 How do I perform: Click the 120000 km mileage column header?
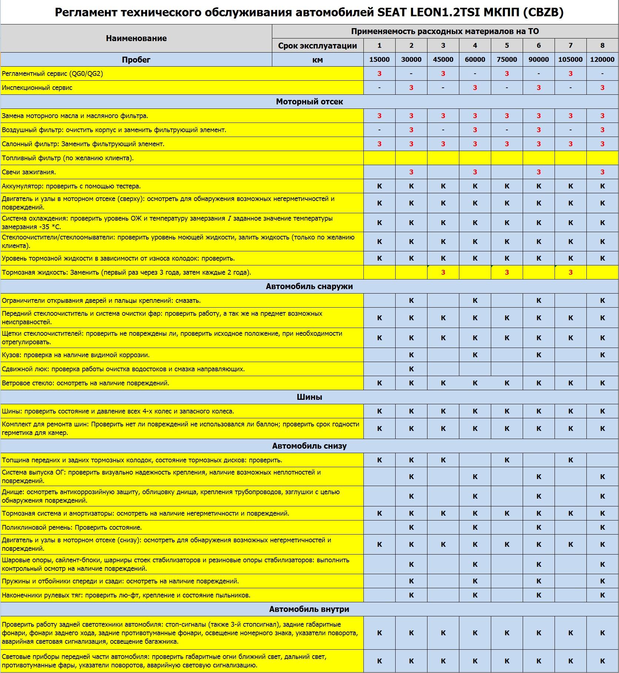point(602,60)
